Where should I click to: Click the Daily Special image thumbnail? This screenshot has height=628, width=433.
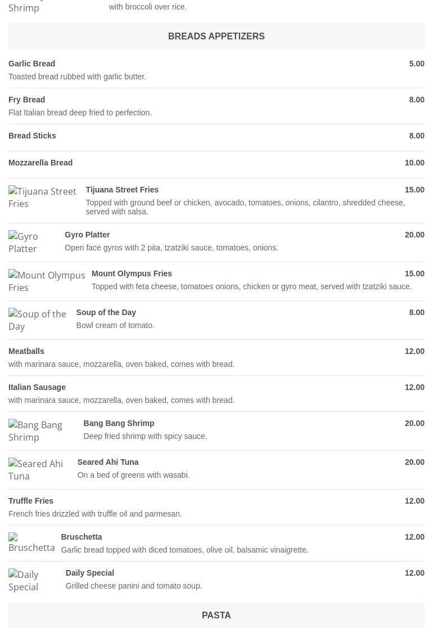[x=33, y=581]
